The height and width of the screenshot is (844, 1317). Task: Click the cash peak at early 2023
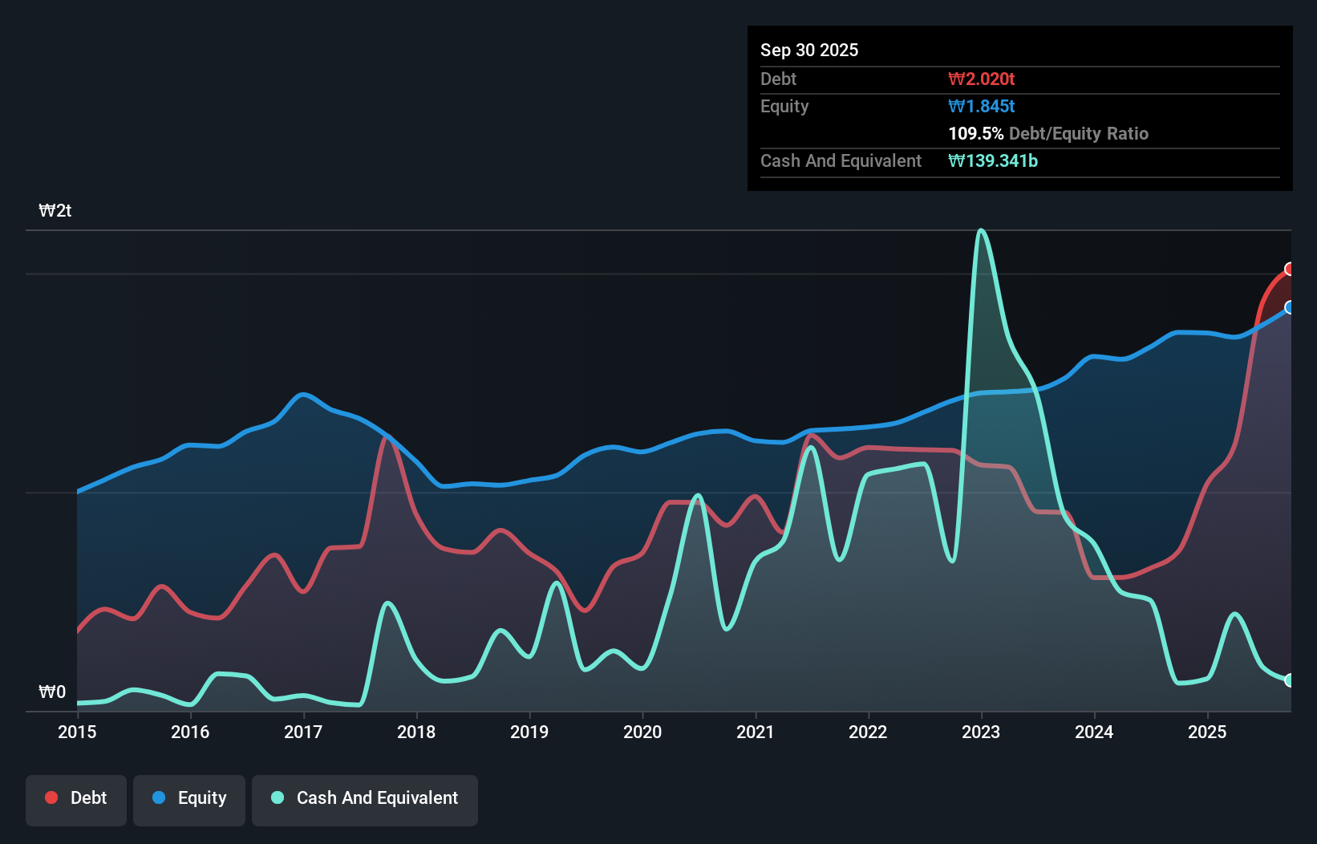click(981, 232)
